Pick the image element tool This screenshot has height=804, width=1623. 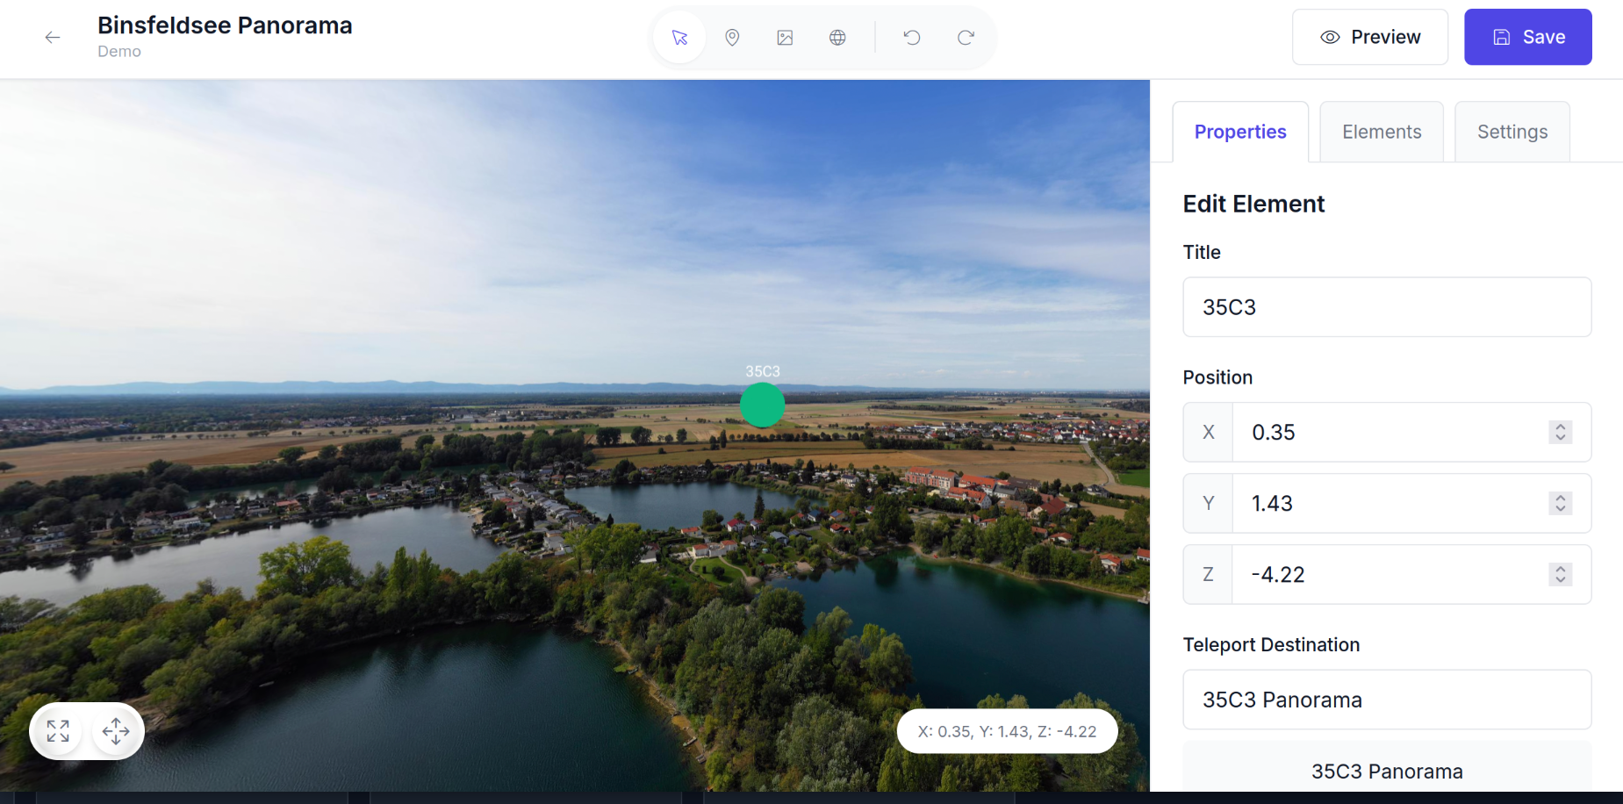click(785, 37)
